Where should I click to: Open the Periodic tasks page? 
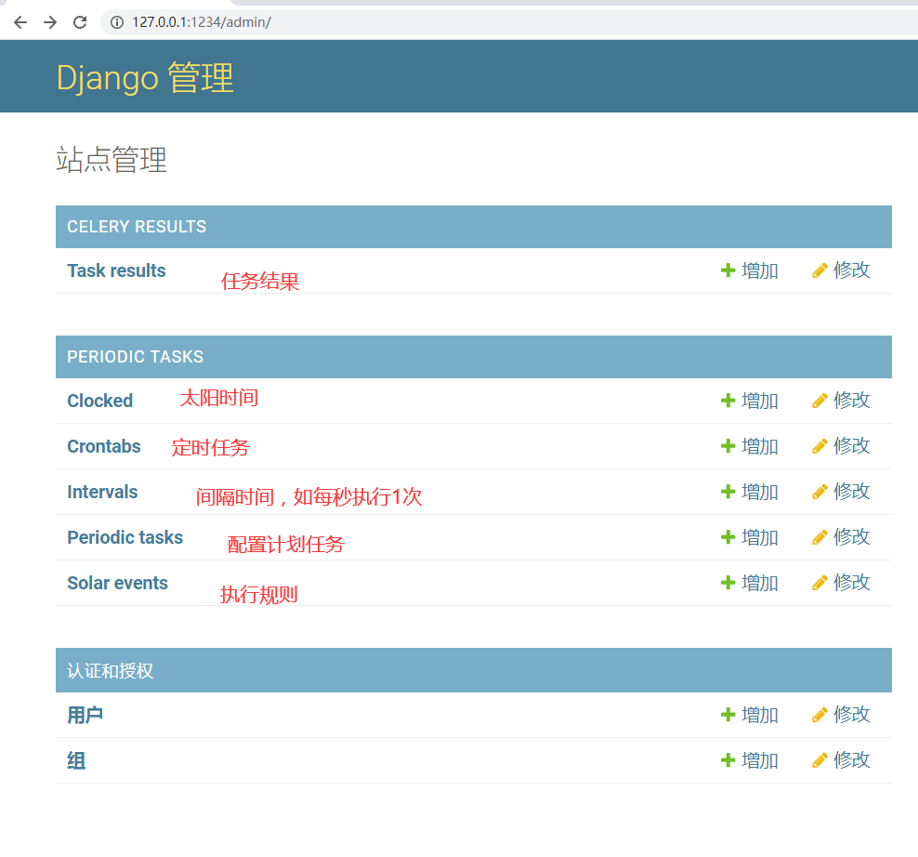tap(125, 537)
